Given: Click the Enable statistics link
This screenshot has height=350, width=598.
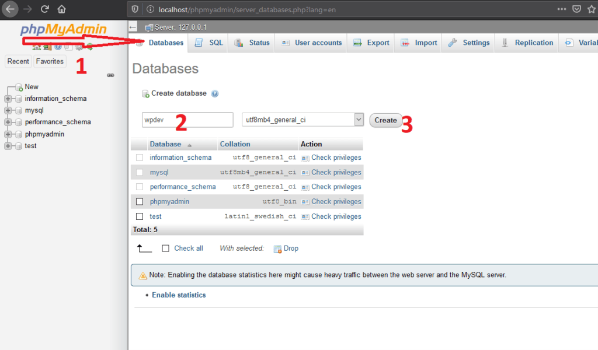Looking at the screenshot, I should tap(179, 295).
